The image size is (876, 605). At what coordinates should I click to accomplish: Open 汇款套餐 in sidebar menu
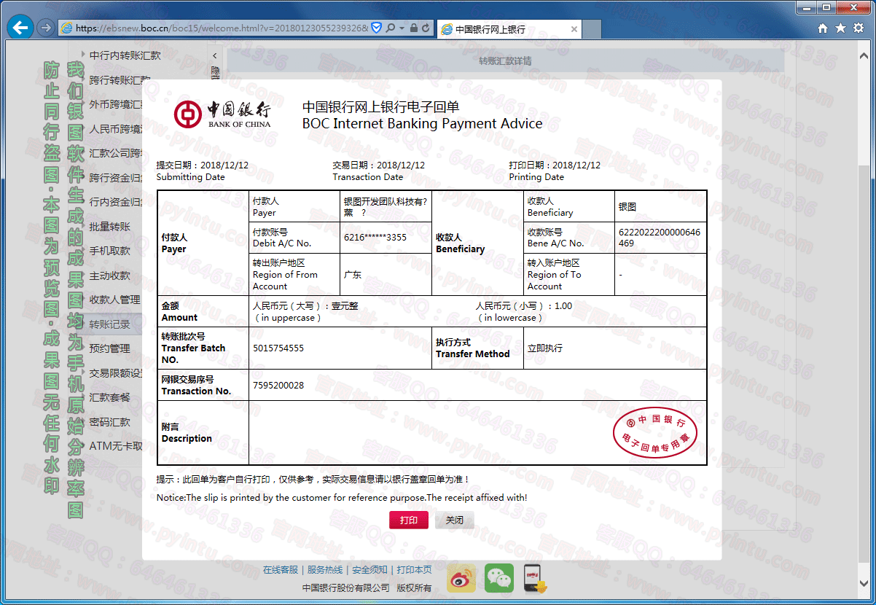click(110, 397)
